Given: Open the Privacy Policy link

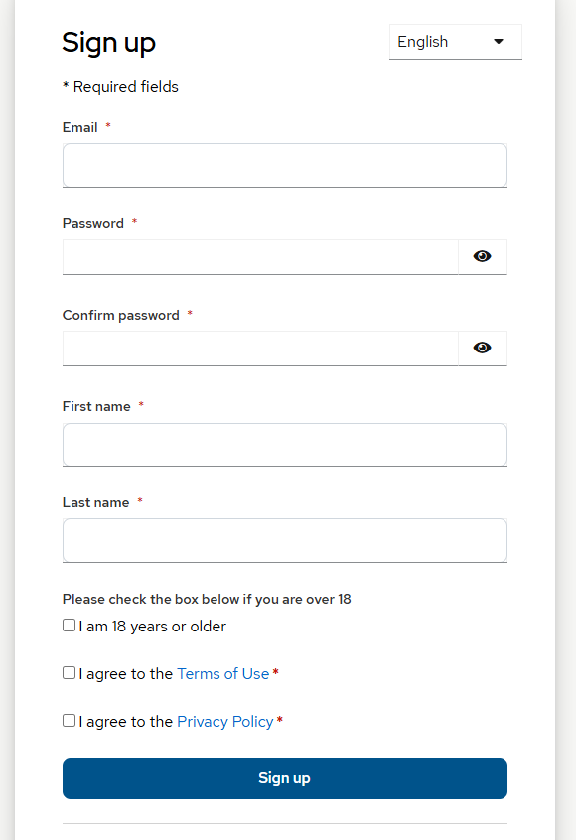Looking at the screenshot, I should (224, 721).
